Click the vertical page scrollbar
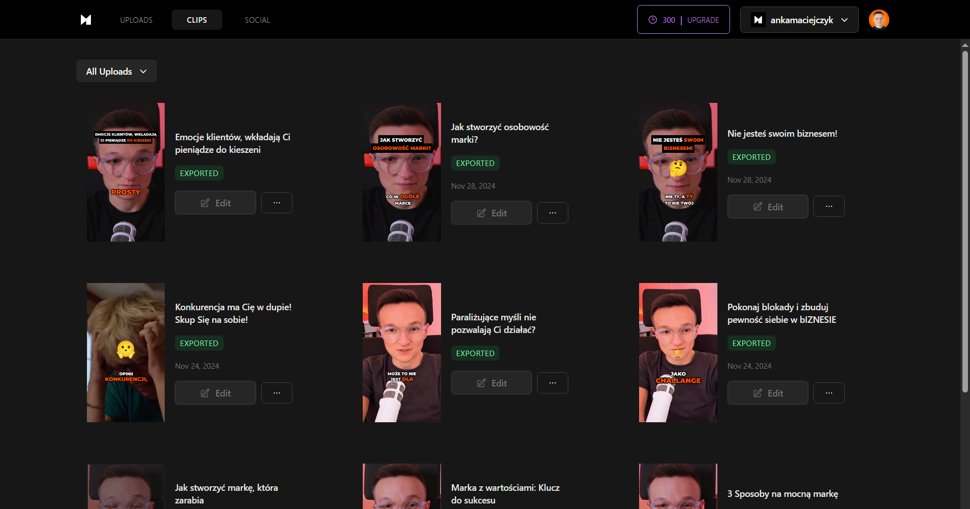This screenshot has height=509, width=970. (x=965, y=222)
